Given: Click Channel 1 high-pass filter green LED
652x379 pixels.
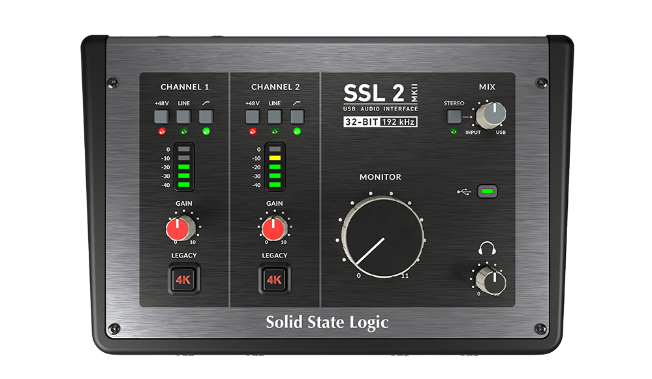Looking at the screenshot, I should pyautogui.click(x=206, y=131).
